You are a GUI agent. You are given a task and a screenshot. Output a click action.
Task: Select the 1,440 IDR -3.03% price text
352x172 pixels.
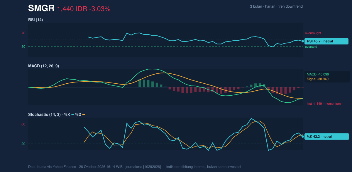[x=84, y=9]
